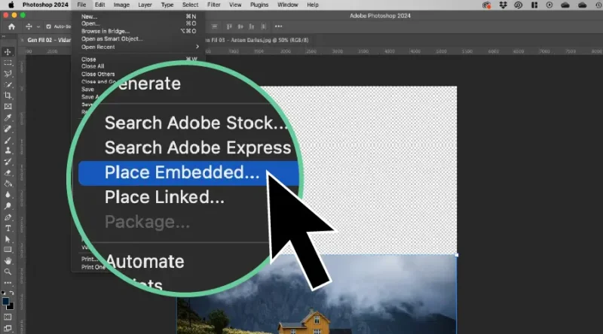Open the Photoshop 2024 application menu

click(x=45, y=5)
